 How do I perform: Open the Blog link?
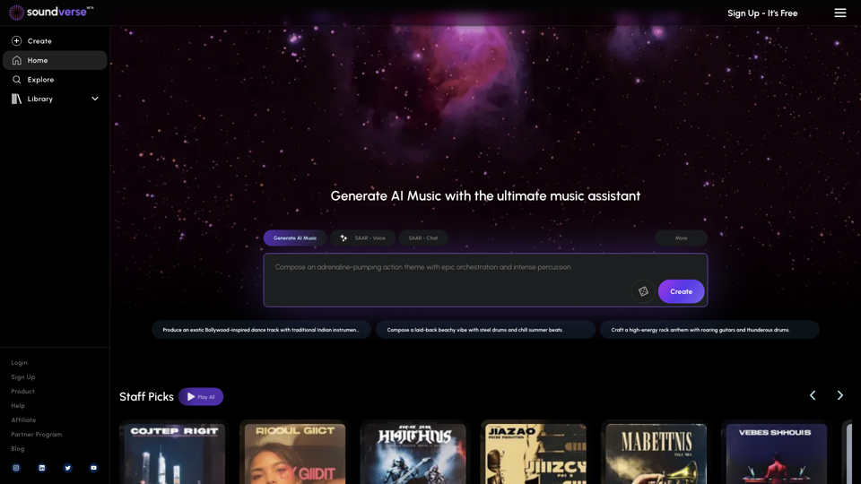tap(18, 448)
